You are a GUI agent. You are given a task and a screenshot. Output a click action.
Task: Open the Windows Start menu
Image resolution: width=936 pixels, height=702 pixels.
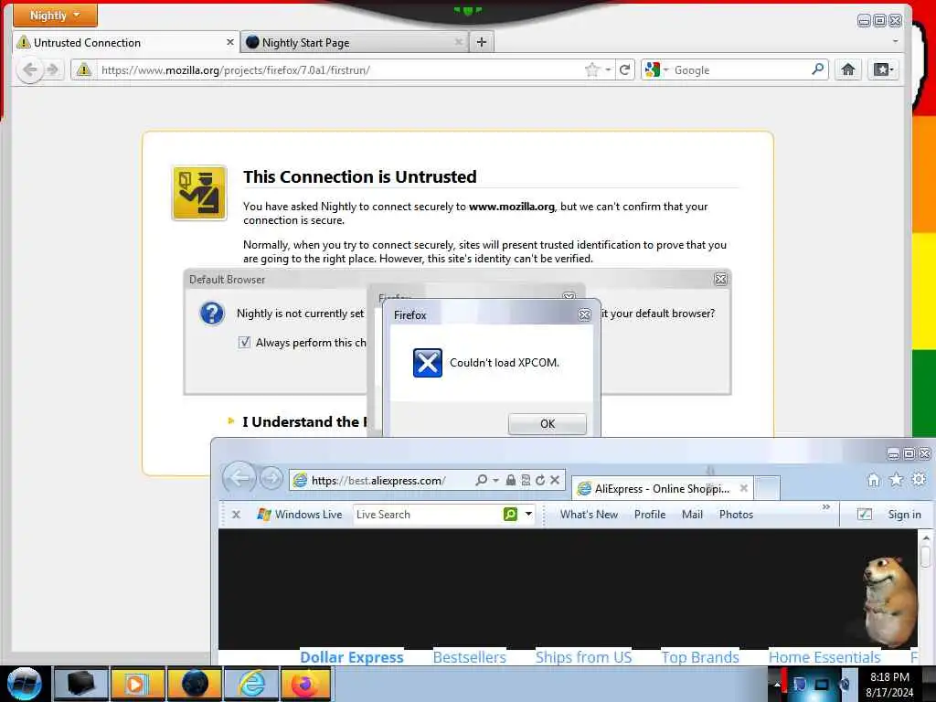(25, 684)
